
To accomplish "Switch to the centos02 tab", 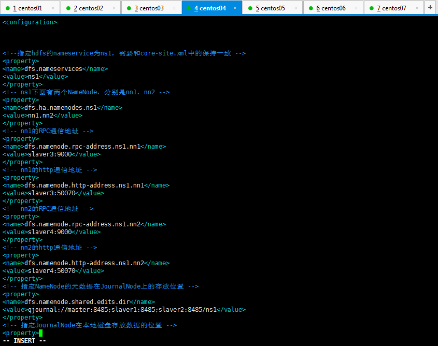I will [x=88, y=8].
